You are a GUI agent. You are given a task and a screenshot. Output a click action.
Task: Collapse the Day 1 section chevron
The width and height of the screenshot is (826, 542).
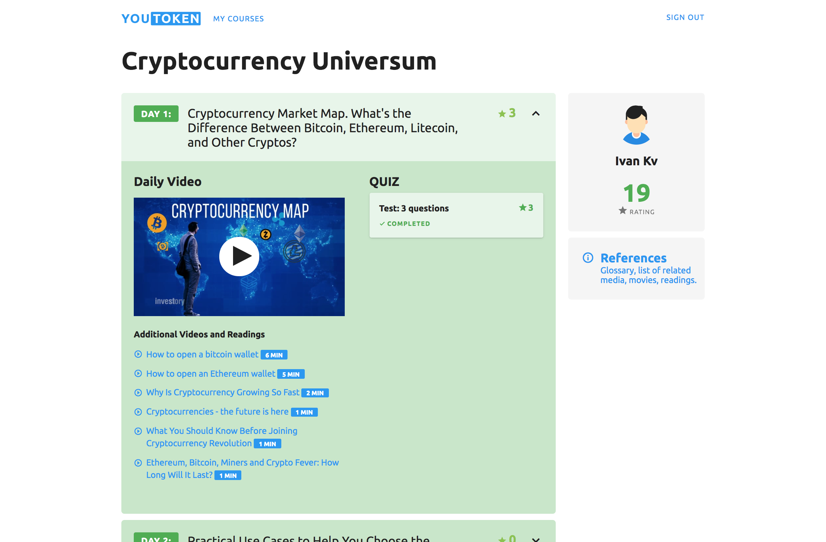(x=535, y=114)
